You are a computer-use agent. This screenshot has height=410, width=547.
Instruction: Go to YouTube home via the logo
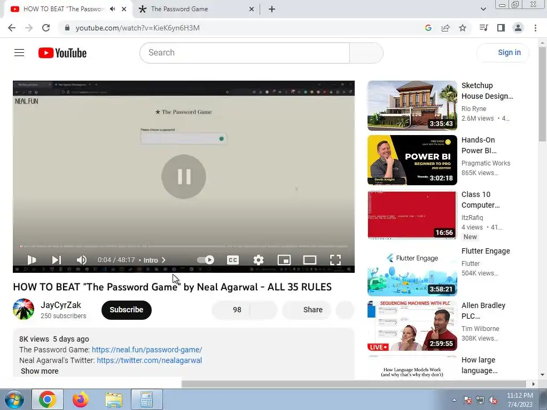62,53
